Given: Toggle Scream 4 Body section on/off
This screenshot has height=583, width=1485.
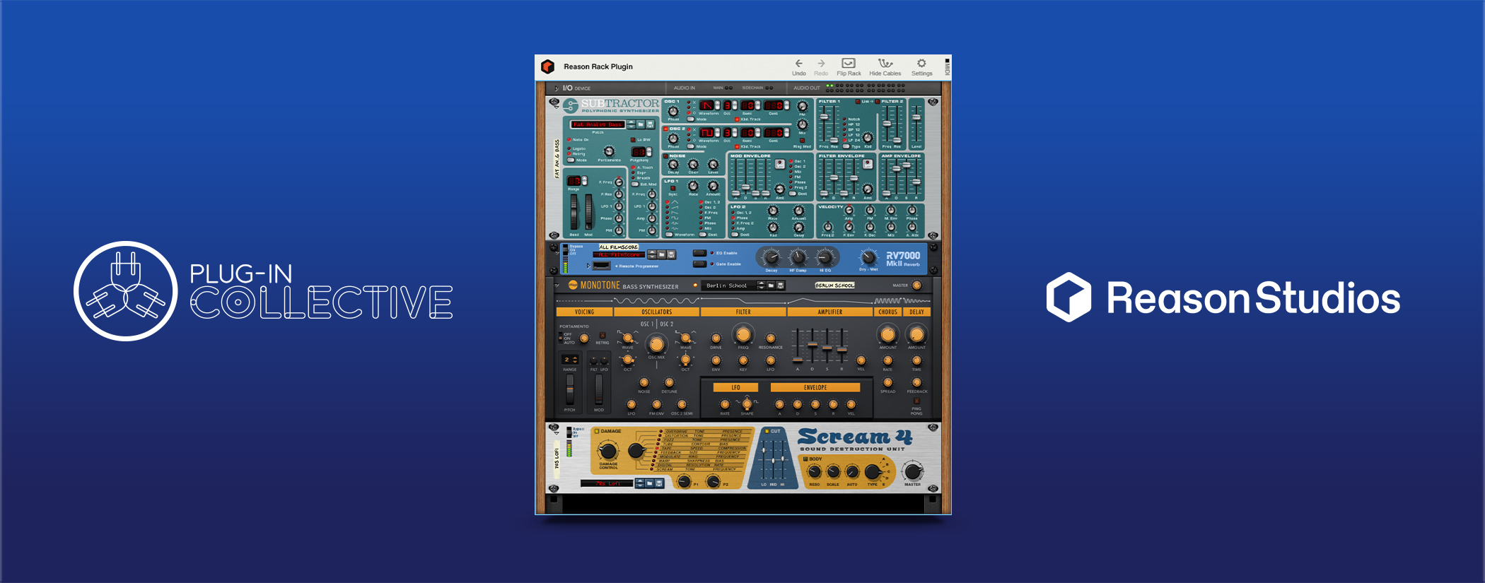Looking at the screenshot, I should pos(805,459).
